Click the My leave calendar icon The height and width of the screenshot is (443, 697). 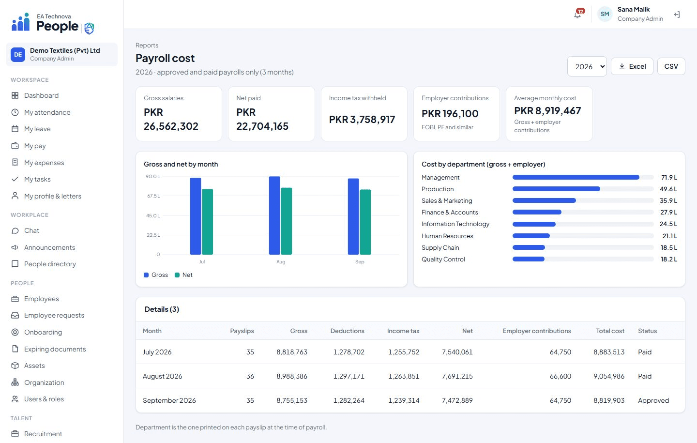[15, 129]
